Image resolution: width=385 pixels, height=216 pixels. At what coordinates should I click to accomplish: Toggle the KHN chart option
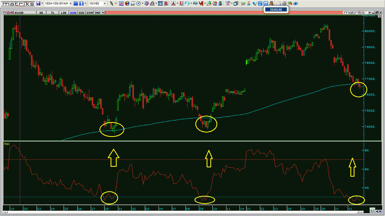[73, 12]
